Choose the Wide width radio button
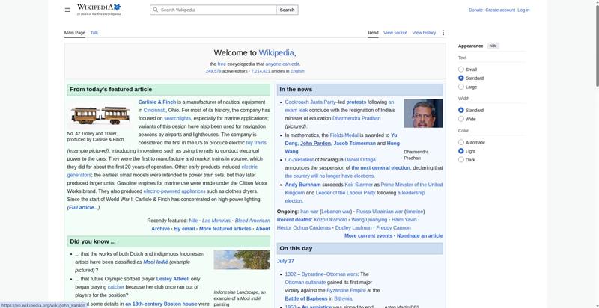The width and height of the screenshot is (599, 308). pyautogui.click(x=461, y=119)
